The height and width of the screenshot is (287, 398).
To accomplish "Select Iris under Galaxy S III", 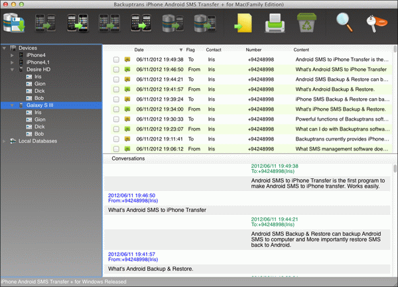I will (38, 112).
